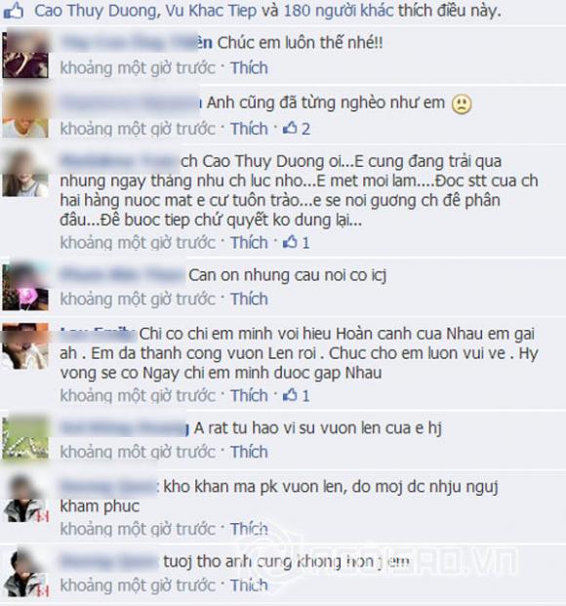Viewport: 566px width, 606px height.
Task: Like the 'A rat tu hao' comment
Action: (249, 452)
